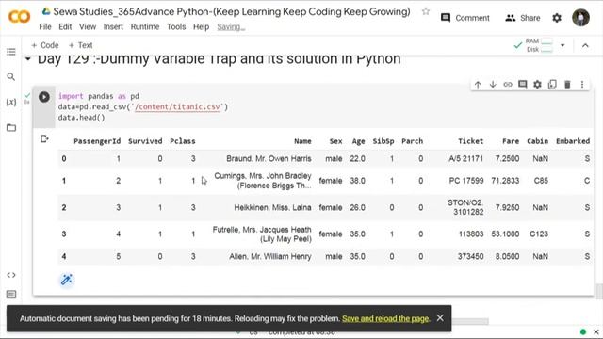The height and width of the screenshot is (339, 603).
Task: Open the Files folder sidebar icon
Action: tap(11, 128)
